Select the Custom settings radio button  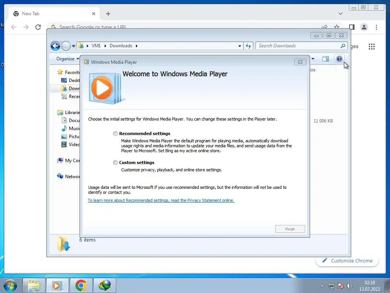click(115, 163)
